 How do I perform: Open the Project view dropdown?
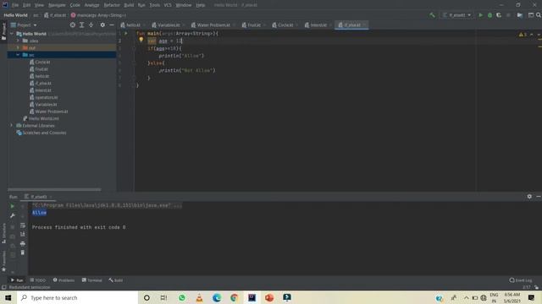24,24
